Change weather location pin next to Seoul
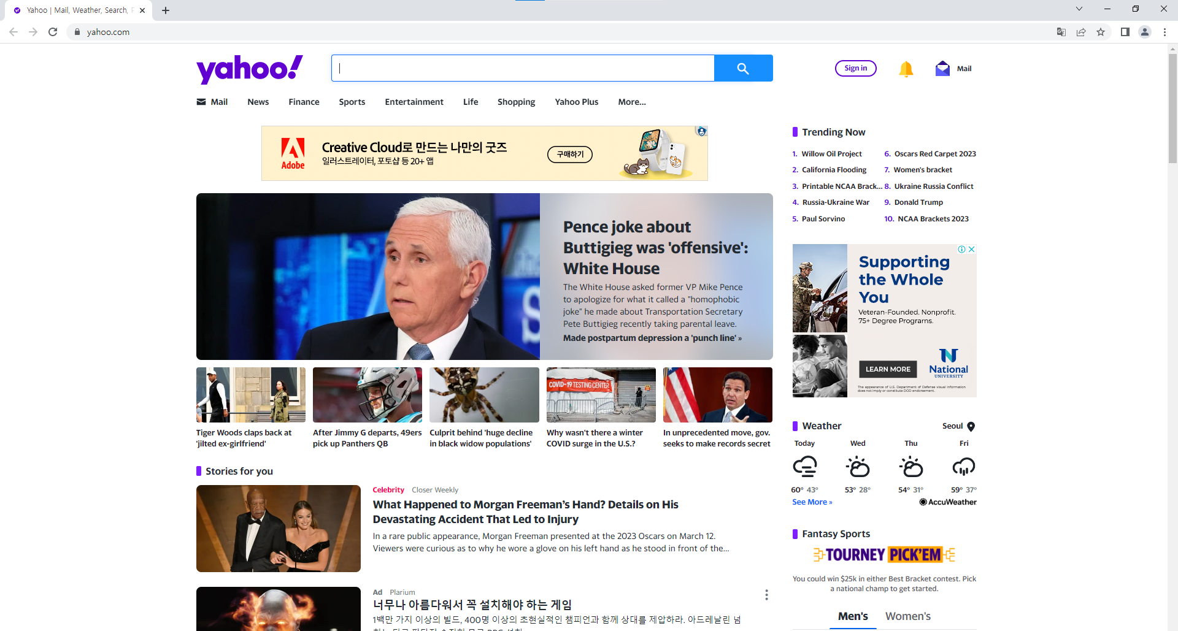Viewport: 1178px width, 631px height. [x=971, y=426]
